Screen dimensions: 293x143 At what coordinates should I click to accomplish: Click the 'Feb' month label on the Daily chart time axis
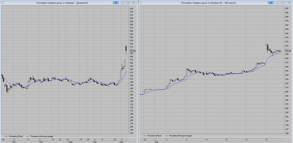click(96, 142)
